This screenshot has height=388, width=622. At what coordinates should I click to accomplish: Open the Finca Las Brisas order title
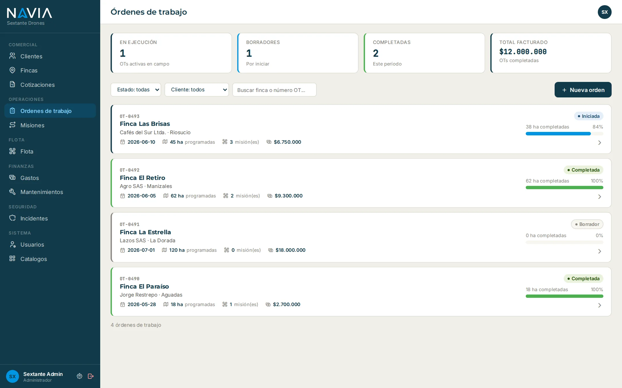145,124
